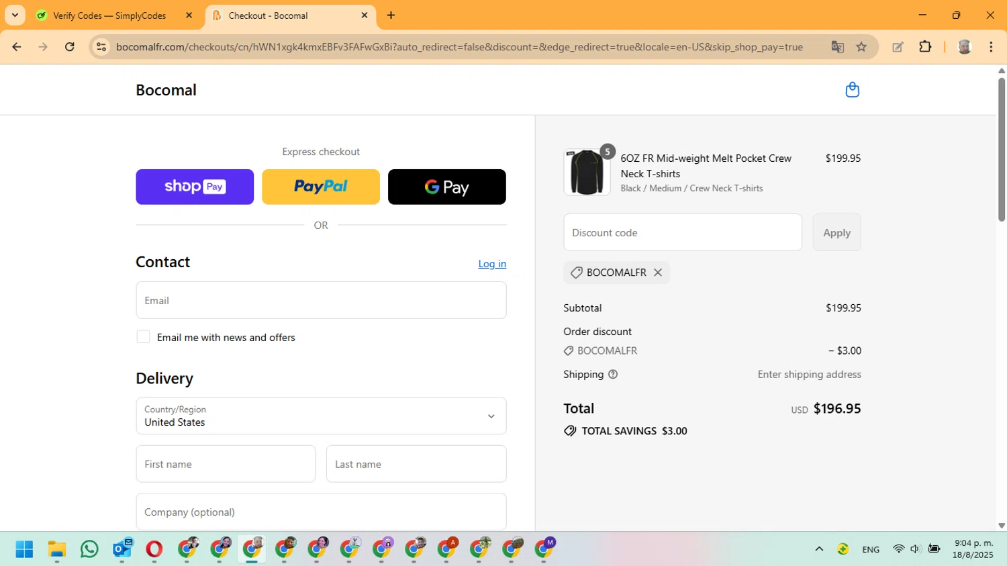Viewport: 1007px width, 566px height.
Task: Go forward in browser history
Action: point(43,47)
